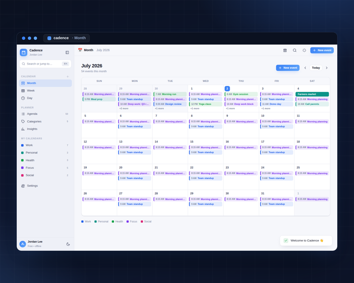Open Call parents event on July 4
Screen dimensions: 354x283
point(312,104)
